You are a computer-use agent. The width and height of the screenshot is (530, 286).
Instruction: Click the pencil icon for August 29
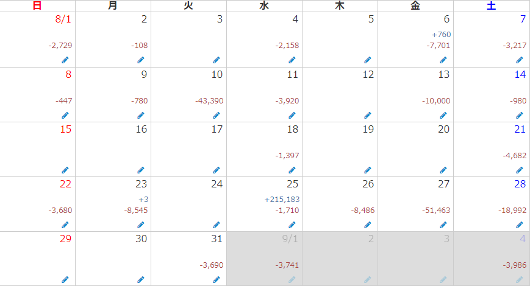pyautogui.click(x=65, y=279)
